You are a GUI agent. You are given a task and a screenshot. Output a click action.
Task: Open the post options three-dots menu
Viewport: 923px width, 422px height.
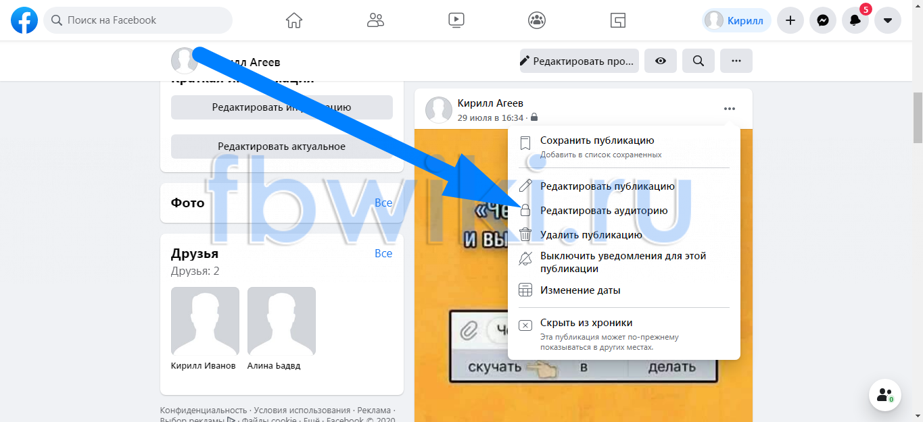[x=729, y=109]
